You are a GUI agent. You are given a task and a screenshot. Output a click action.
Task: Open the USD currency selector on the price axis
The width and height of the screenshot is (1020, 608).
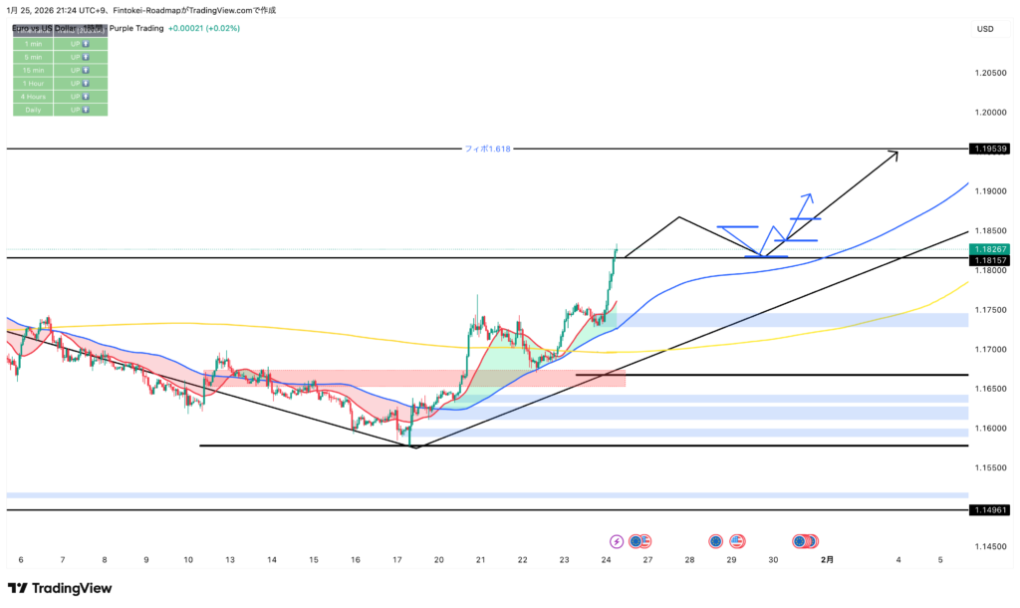tap(985, 29)
